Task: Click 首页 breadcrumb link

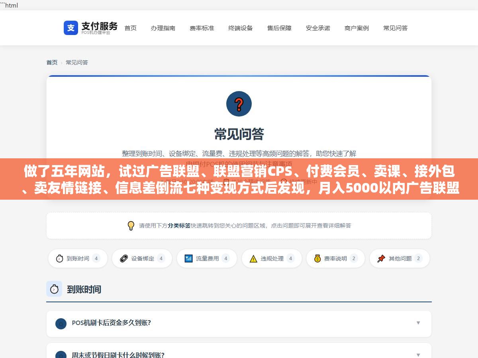Action: coord(52,62)
